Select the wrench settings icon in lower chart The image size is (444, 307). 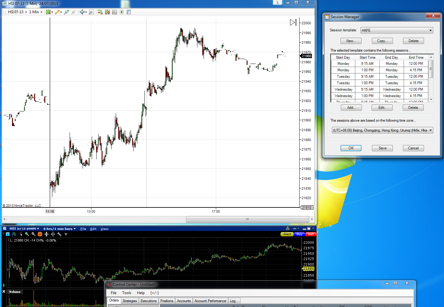(59, 234)
